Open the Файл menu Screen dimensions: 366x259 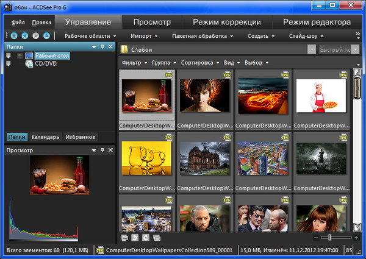(x=18, y=23)
